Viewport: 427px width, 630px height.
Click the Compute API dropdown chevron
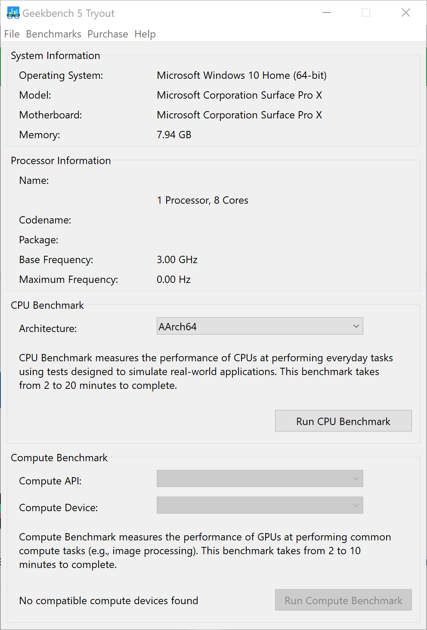tap(356, 478)
